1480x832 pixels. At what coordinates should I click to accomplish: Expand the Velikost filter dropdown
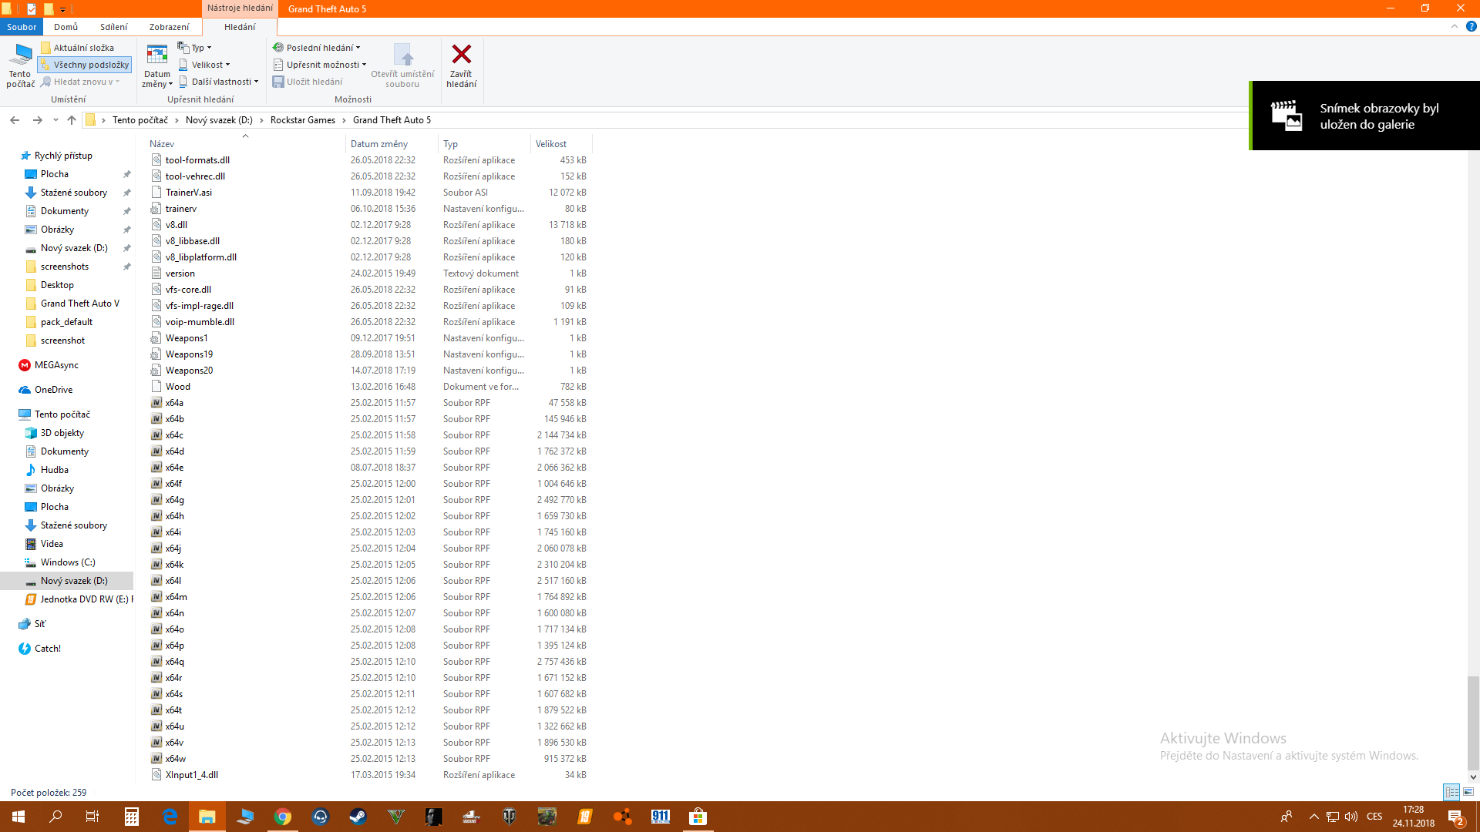click(207, 65)
